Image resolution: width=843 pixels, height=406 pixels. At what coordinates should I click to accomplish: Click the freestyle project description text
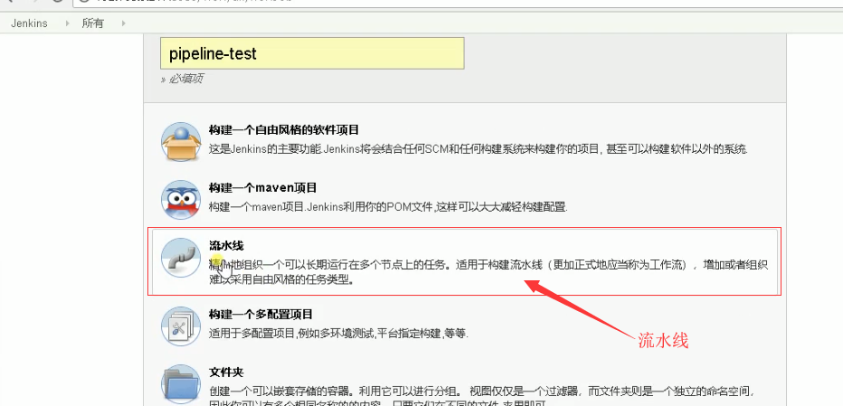pos(478,149)
